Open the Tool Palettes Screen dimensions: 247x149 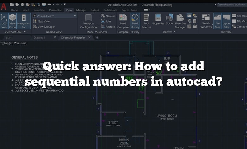(146, 21)
